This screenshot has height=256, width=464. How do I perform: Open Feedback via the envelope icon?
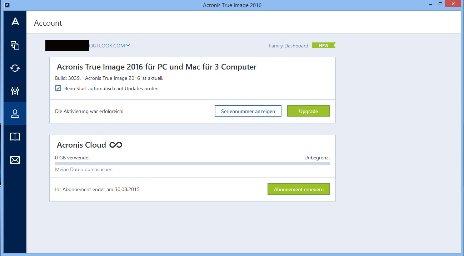tap(15, 160)
